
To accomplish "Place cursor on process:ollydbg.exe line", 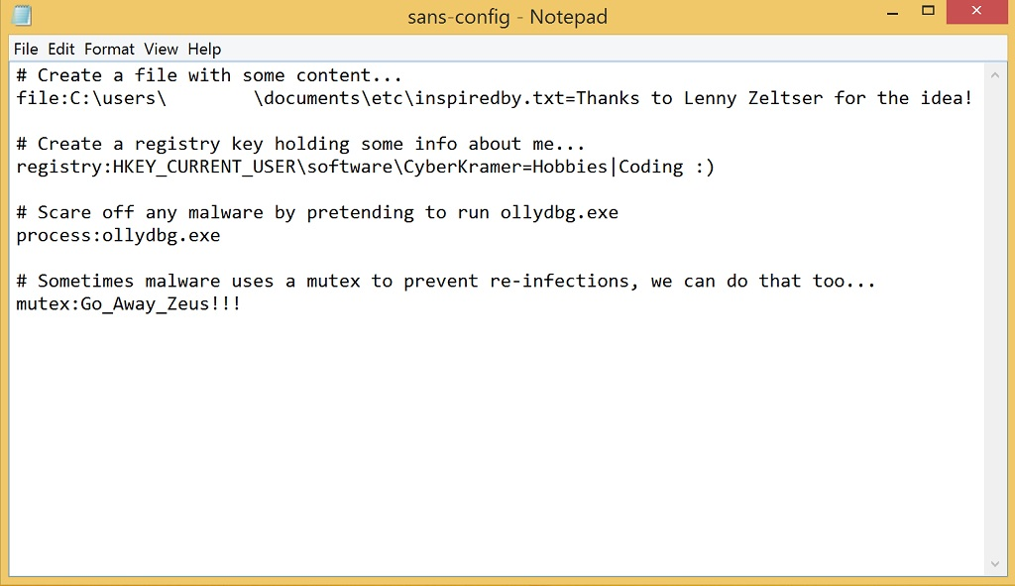I will pyautogui.click(x=119, y=235).
